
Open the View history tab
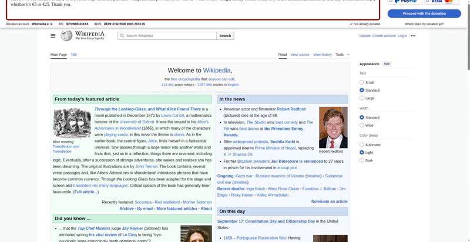point(322,55)
